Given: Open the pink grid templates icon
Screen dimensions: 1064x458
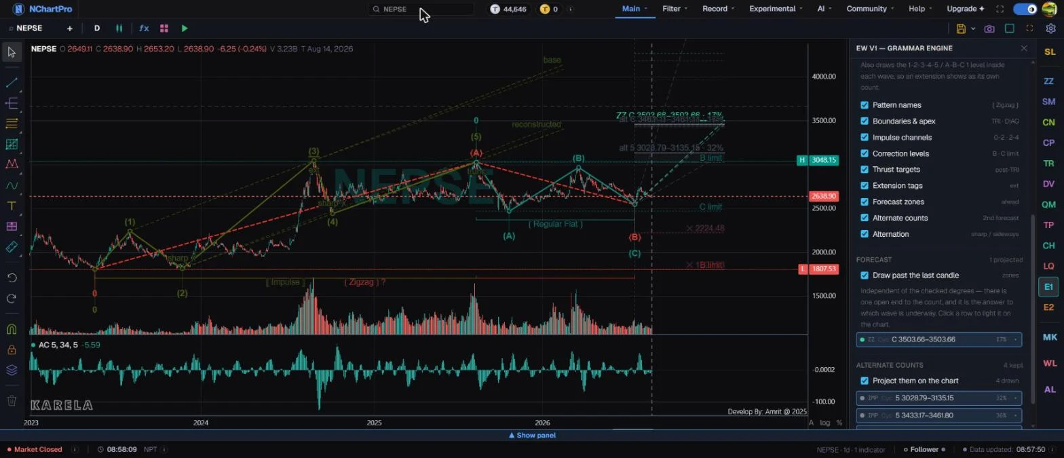Looking at the screenshot, I should point(164,28).
